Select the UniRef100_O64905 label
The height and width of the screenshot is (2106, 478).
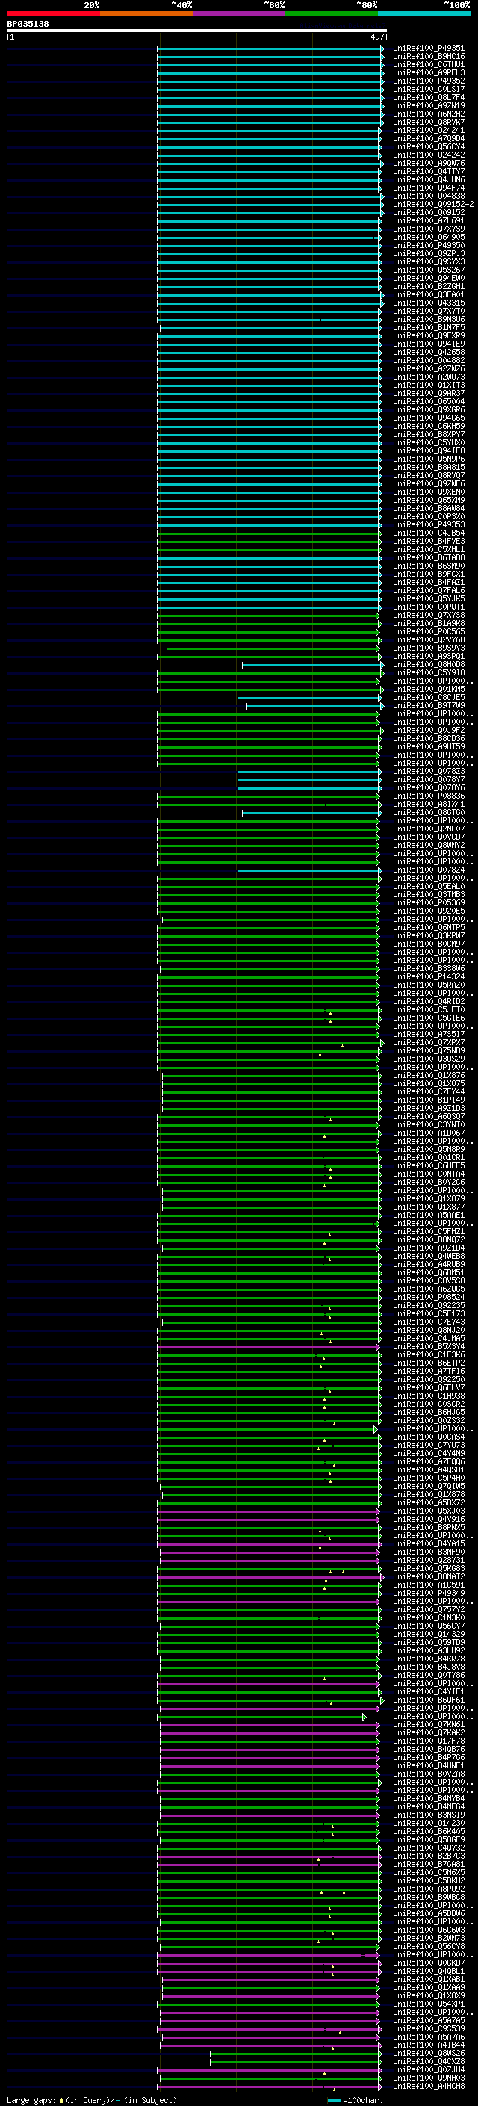(428, 237)
